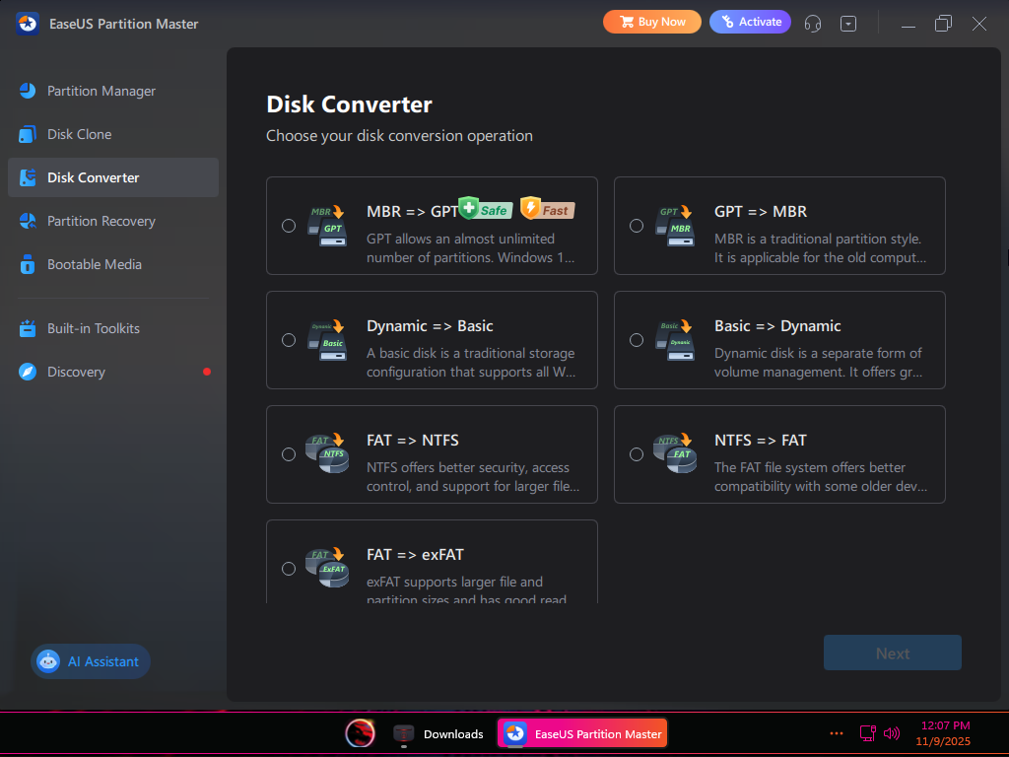Select the Dynamic => Basic radio button
Screen dimensions: 1009x757
pyautogui.click(x=289, y=340)
